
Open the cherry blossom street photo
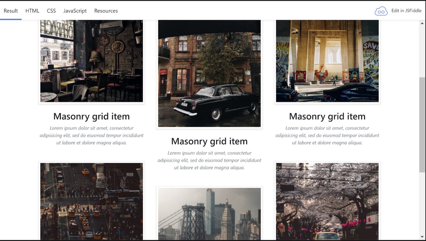coord(327,201)
